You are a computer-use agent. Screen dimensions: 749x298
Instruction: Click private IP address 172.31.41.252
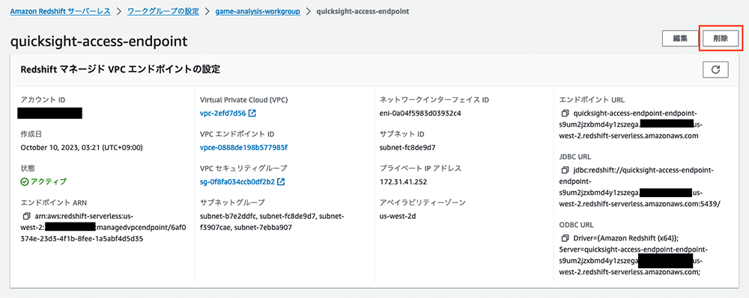point(403,181)
